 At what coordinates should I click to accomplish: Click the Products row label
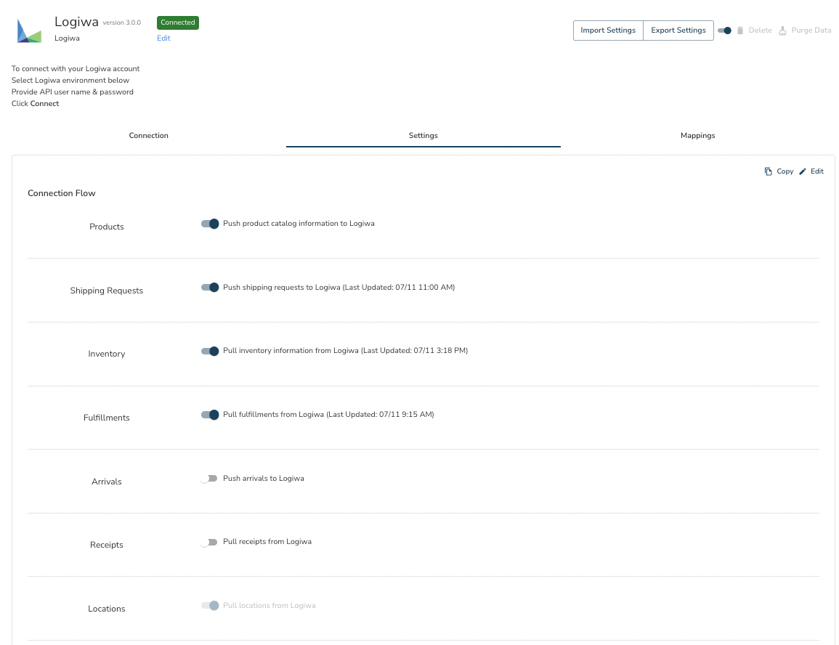click(107, 227)
